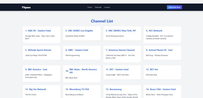The height and width of the screenshot is (98, 203).
Task: Open the Contact nav link
Action: pos(107,7)
